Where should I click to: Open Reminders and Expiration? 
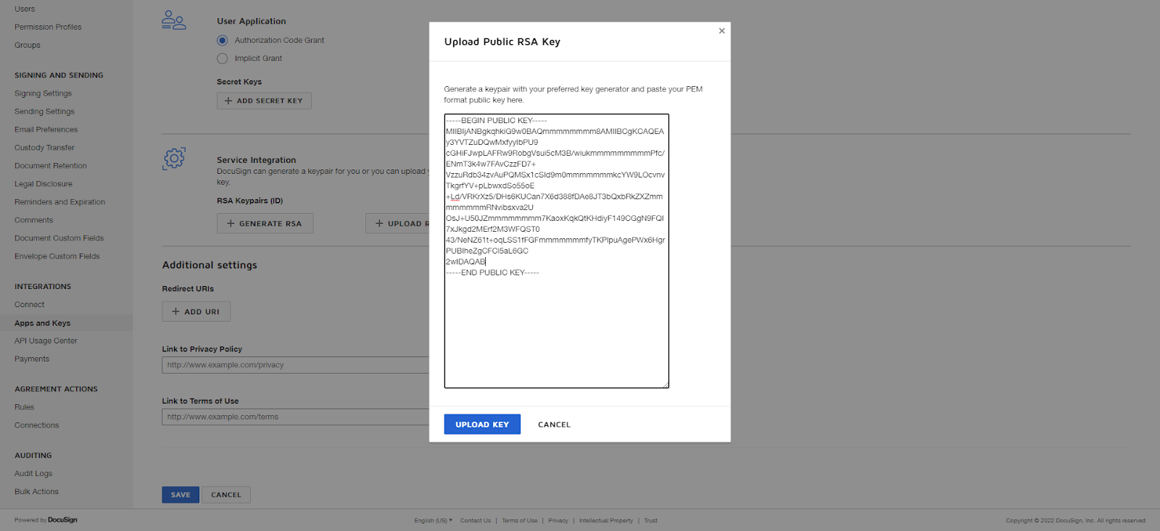coord(59,202)
